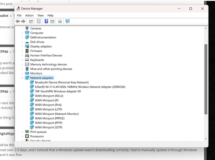Select WAN Miniport (PPPOE)

coord(50,118)
